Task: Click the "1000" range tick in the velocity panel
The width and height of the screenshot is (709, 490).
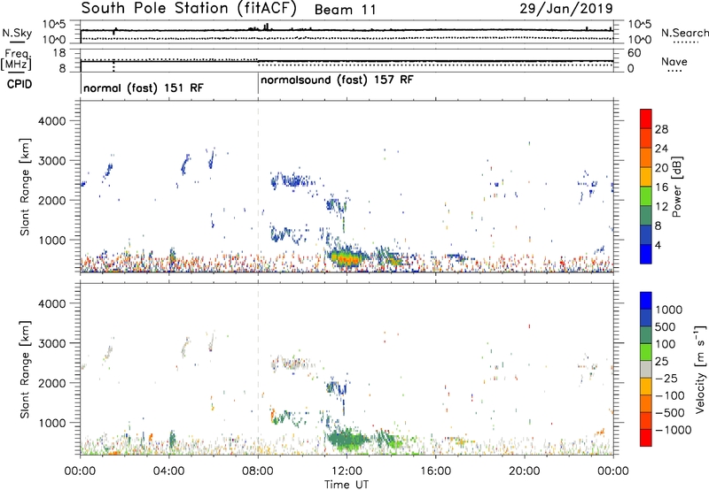Action: point(51,423)
